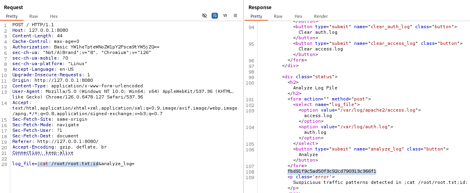The width and height of the screenshot is (470, 193).
Task: Click the 'Origin: http://127.0.0.1:8080' header
Action: point(52,80)
